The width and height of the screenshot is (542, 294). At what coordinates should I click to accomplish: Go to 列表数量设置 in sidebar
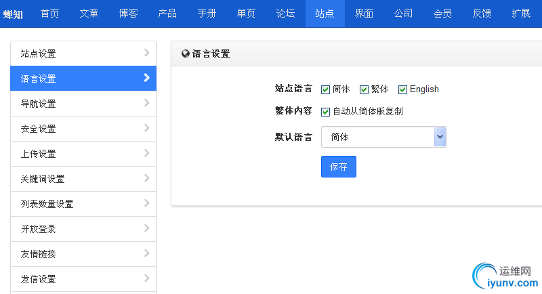(x=83, y=204)
